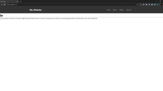Minimize the browser window
The width and height of the screenshot is (163, 91).
tap(156, 1)
